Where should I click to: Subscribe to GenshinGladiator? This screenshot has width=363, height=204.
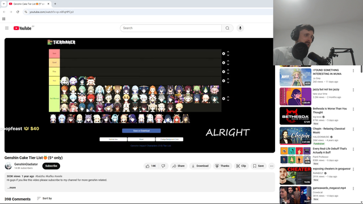(51, 166)
